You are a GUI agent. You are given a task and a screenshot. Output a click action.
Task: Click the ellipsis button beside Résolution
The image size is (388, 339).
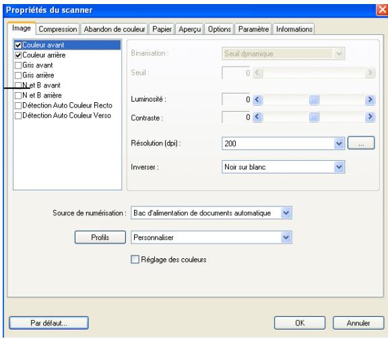361,143
